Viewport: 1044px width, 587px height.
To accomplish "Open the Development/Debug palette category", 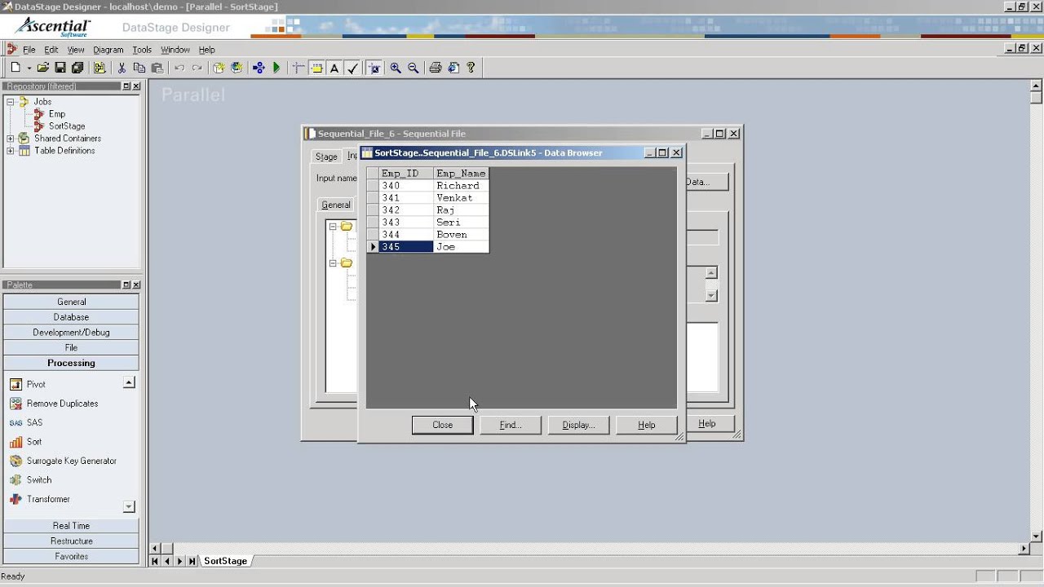I will [x=71, y=333].
